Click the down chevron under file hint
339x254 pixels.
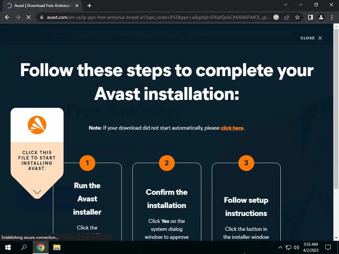[x=37, y=192]
